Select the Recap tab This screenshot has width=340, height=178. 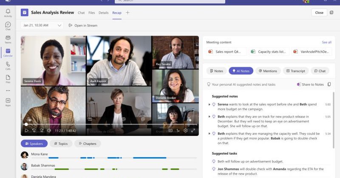117,13
